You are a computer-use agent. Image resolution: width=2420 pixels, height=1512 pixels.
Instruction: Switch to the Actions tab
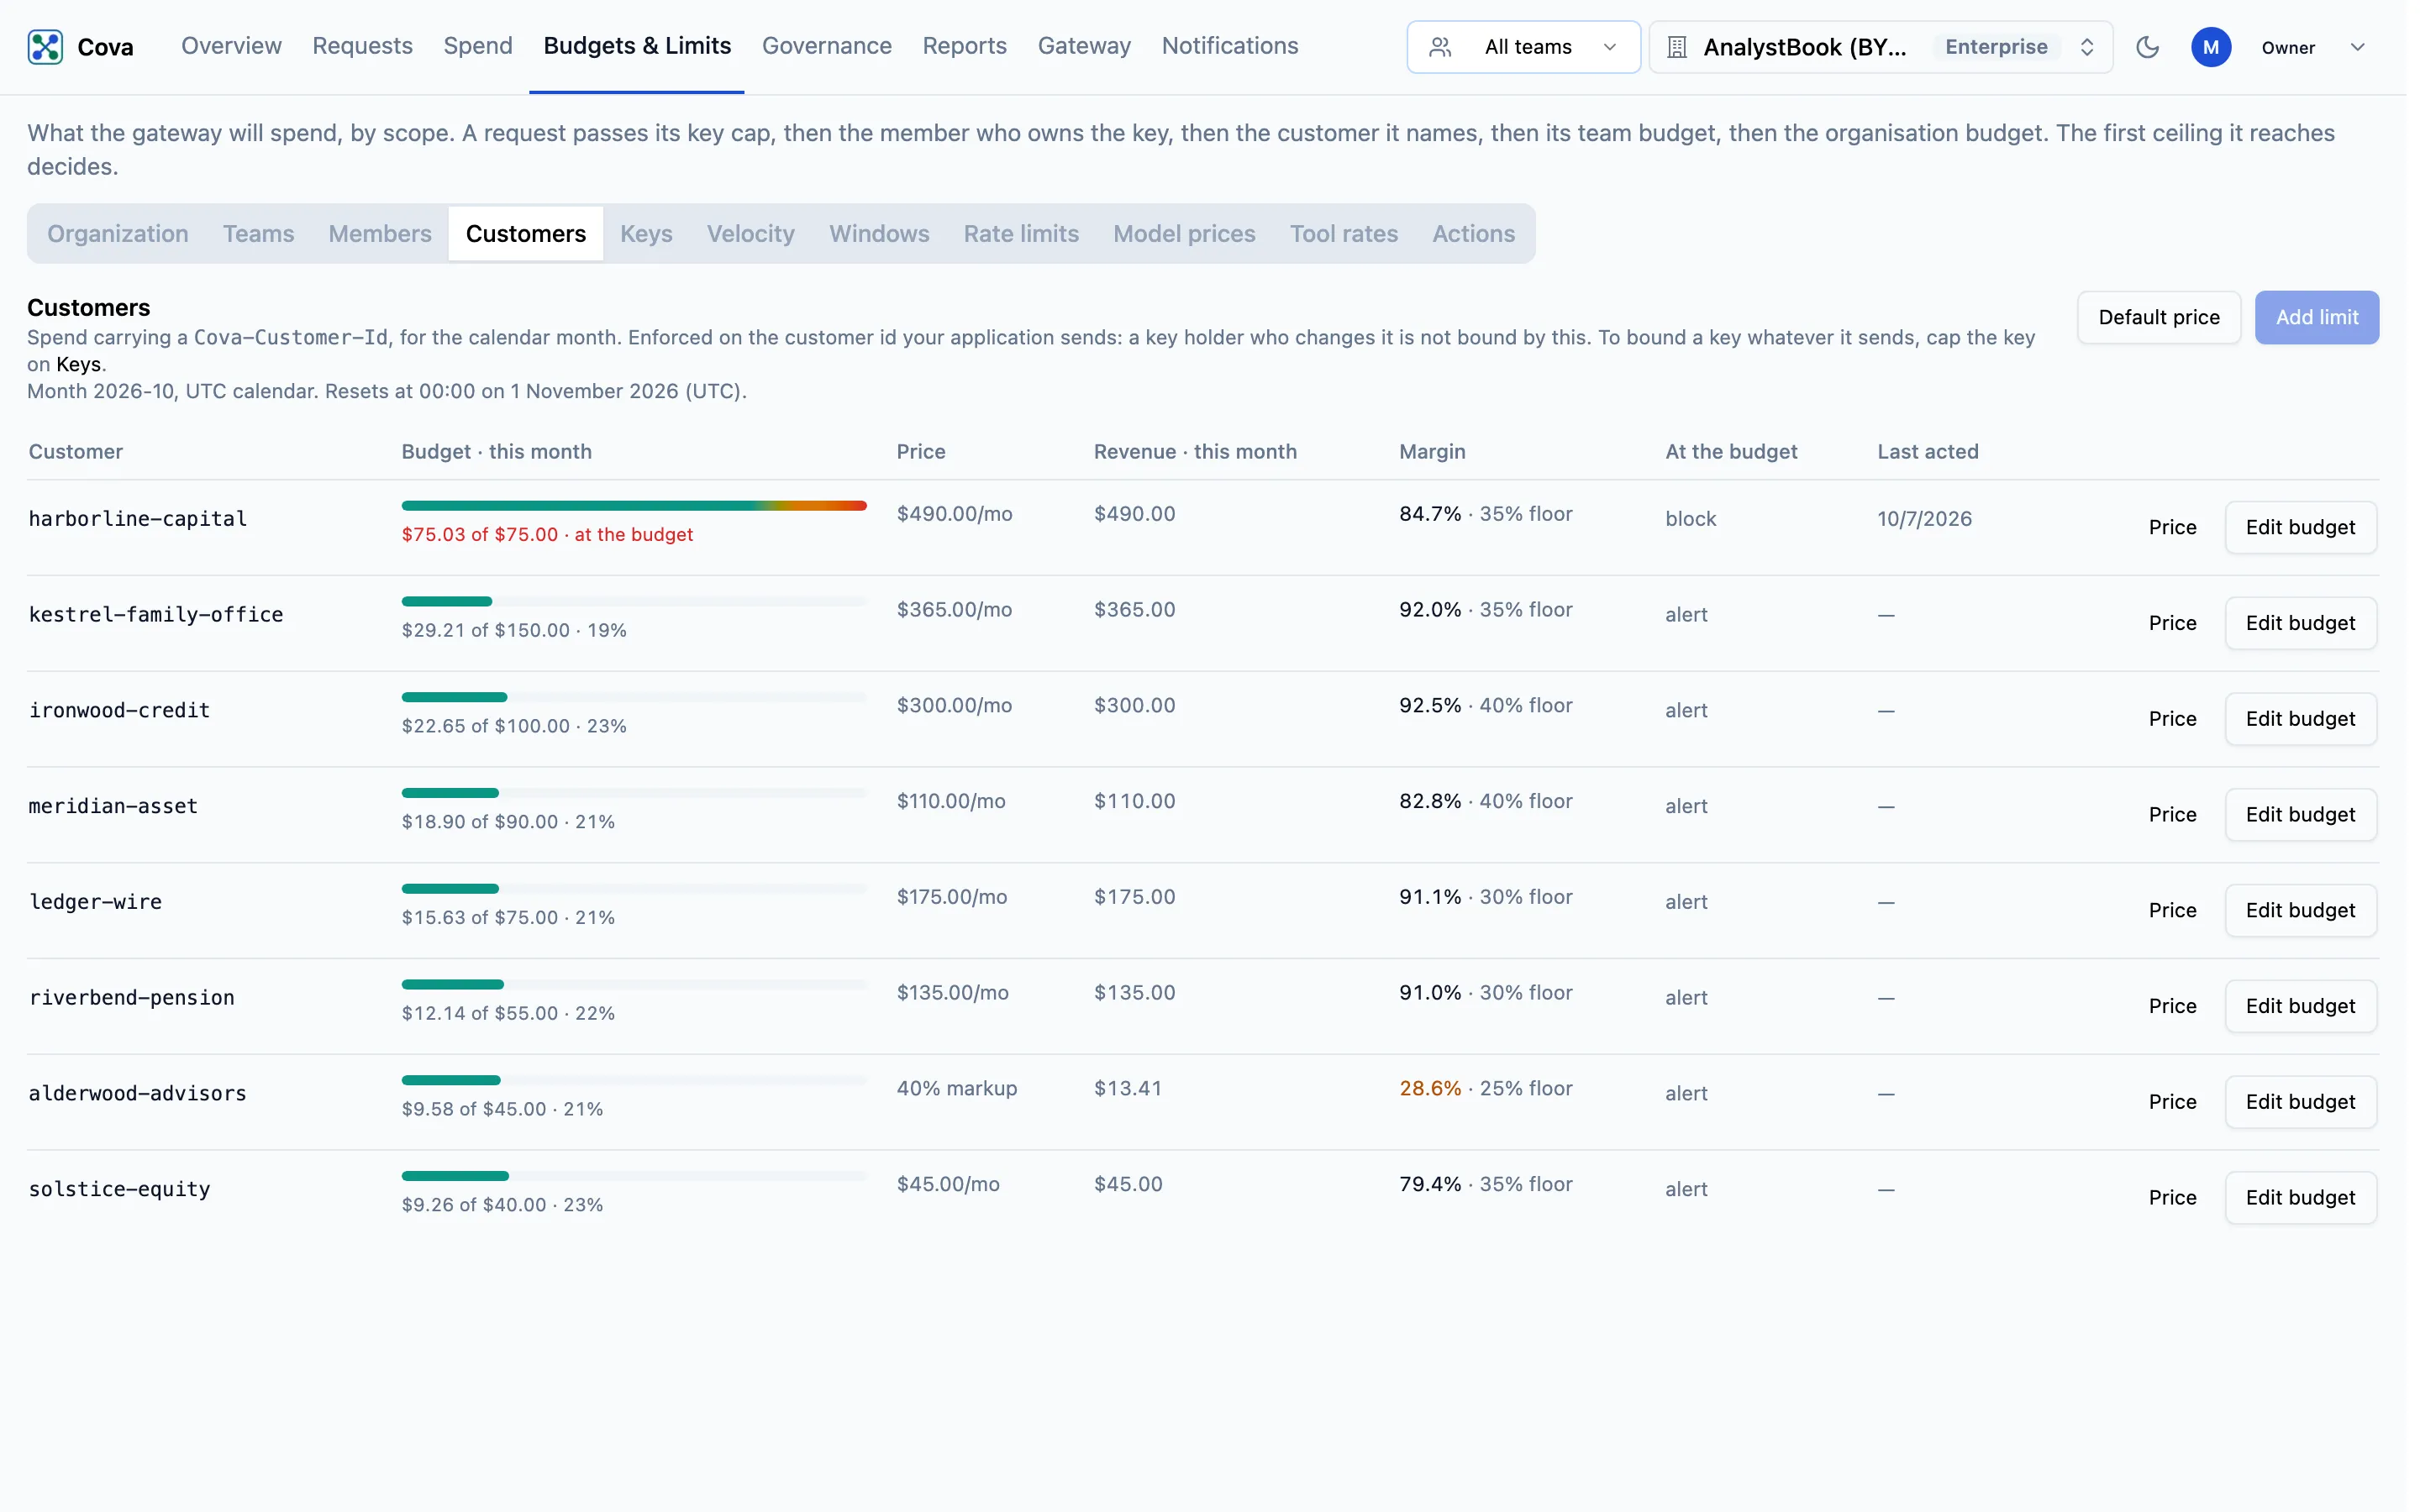coord(1473,234)
